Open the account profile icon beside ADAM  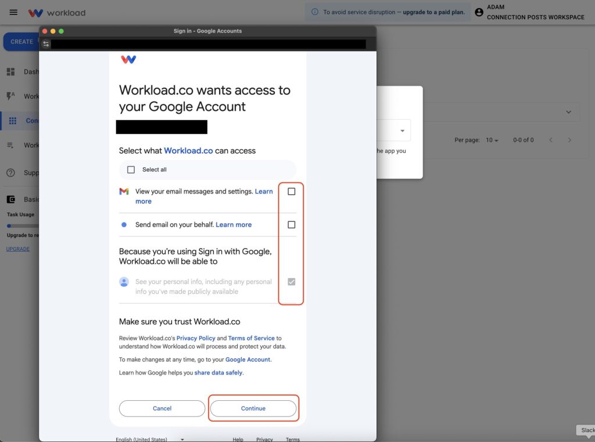point(479,12)
